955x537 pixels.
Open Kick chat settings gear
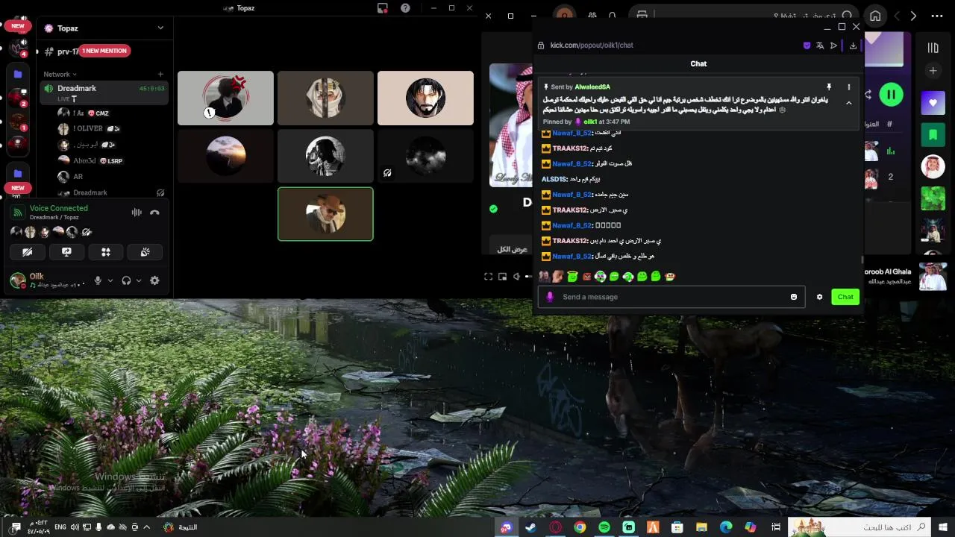click(819, 297)
